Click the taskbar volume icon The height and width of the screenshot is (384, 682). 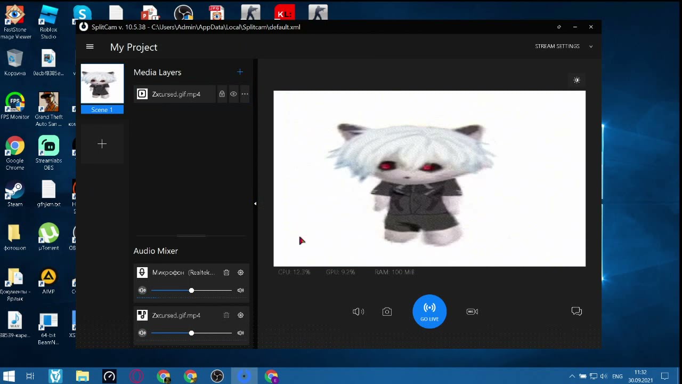pos(604,376)
